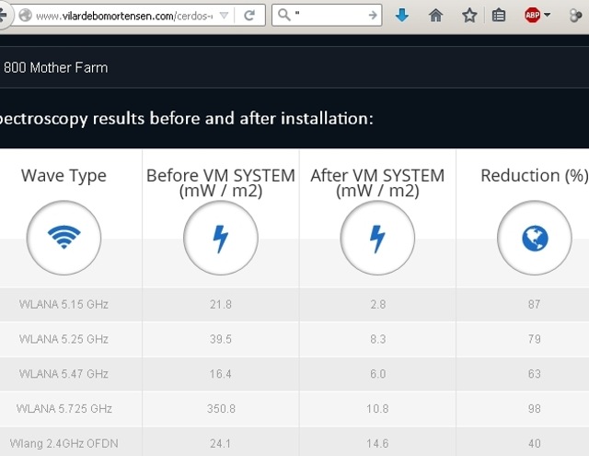Viewport: 589px width, 456px height.
Task: Reload the page with the refresh icon
Action: 249,16
